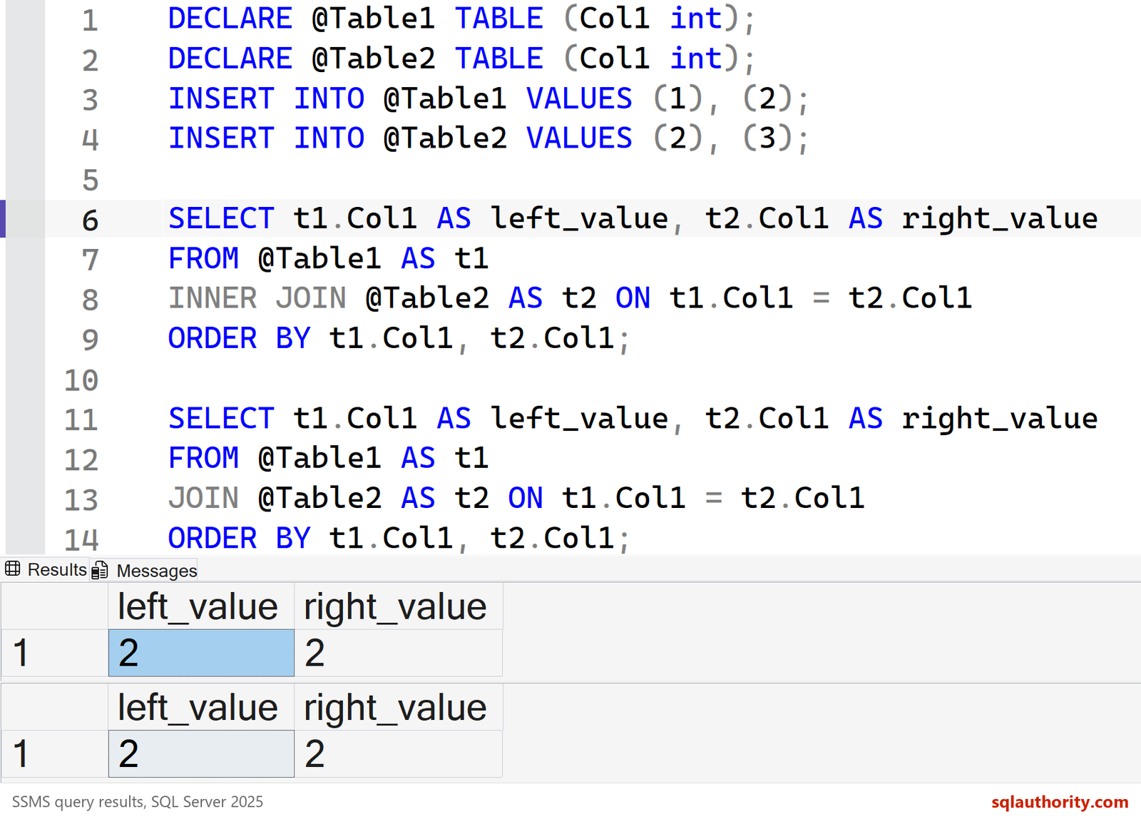Select first result set right_value cell 2
Image resolution: width=1141 pixels, height=819 pixels.
tap(399, 653)
